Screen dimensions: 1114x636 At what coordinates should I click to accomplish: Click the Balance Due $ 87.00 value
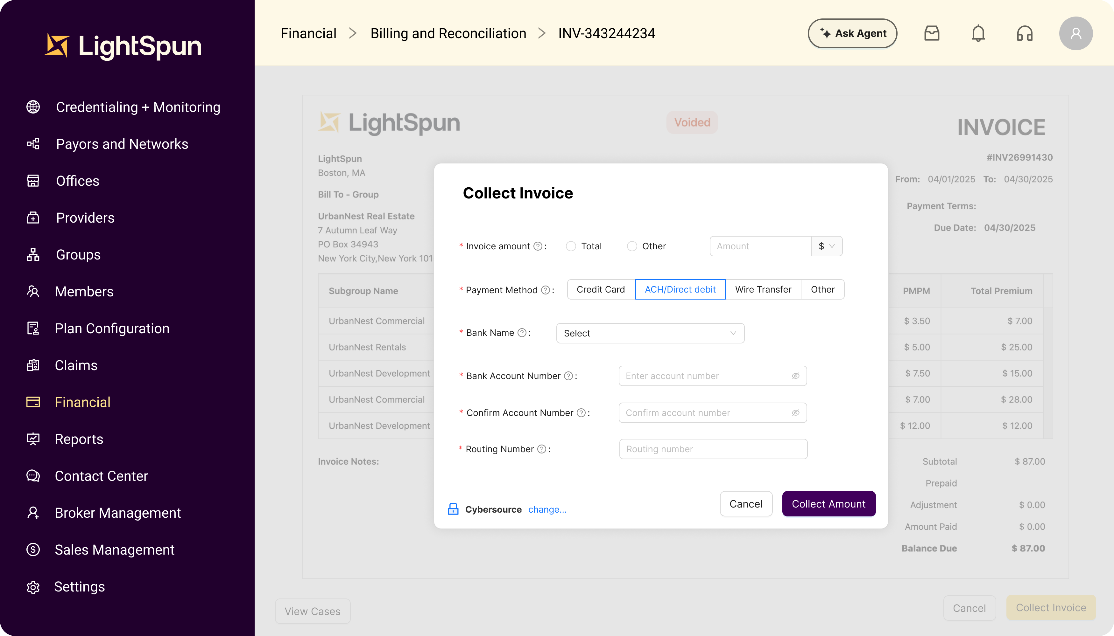point(1028,548)
